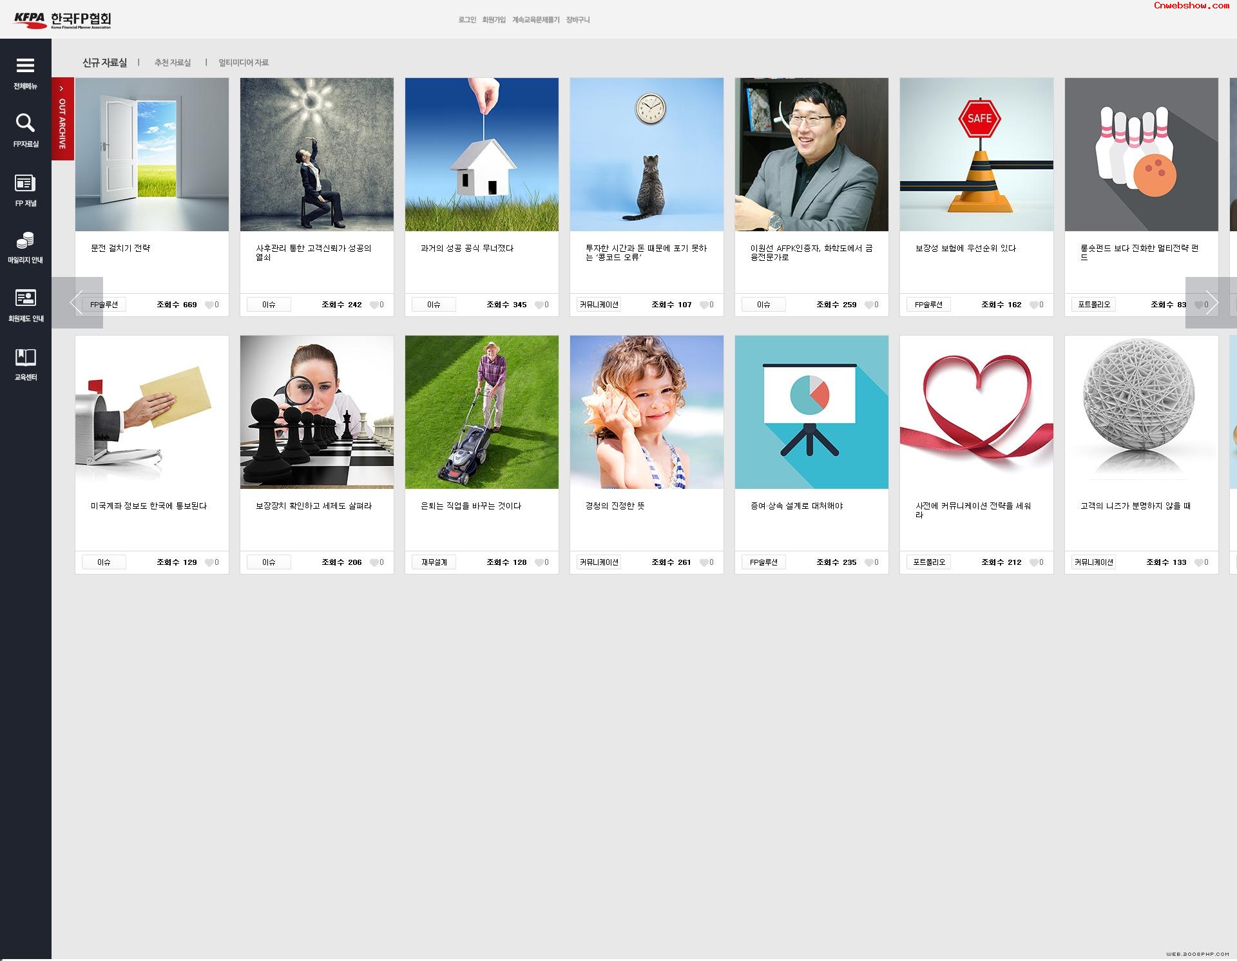Image resolution: width=1237 pixels, height=961 pixels.
Task: Like the 고객의 니즈가 card heart
Action: (x=1198, y=562)
